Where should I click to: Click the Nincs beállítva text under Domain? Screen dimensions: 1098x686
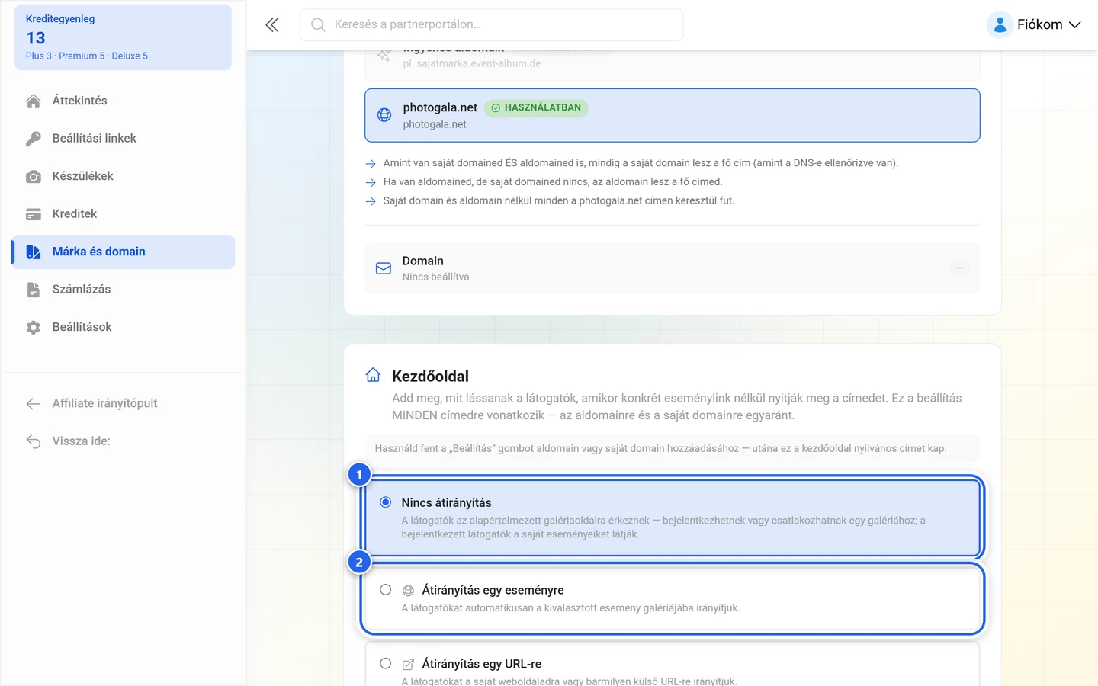click(x=435, y=277)
